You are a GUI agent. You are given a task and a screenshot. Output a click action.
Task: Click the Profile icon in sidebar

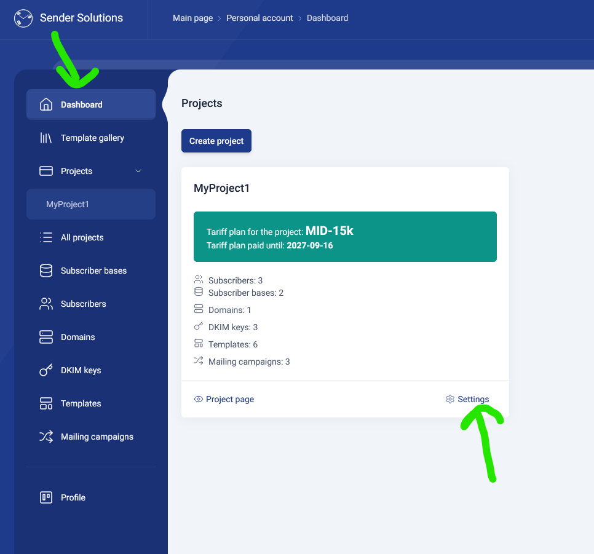coord(46,497)
